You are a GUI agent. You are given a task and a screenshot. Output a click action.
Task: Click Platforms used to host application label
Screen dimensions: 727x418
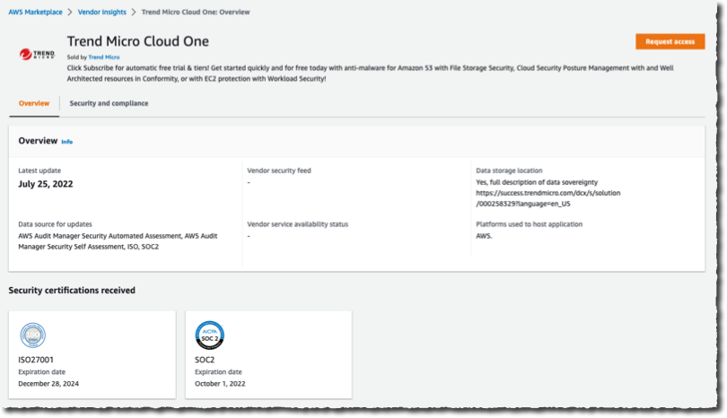coord(529,224)
